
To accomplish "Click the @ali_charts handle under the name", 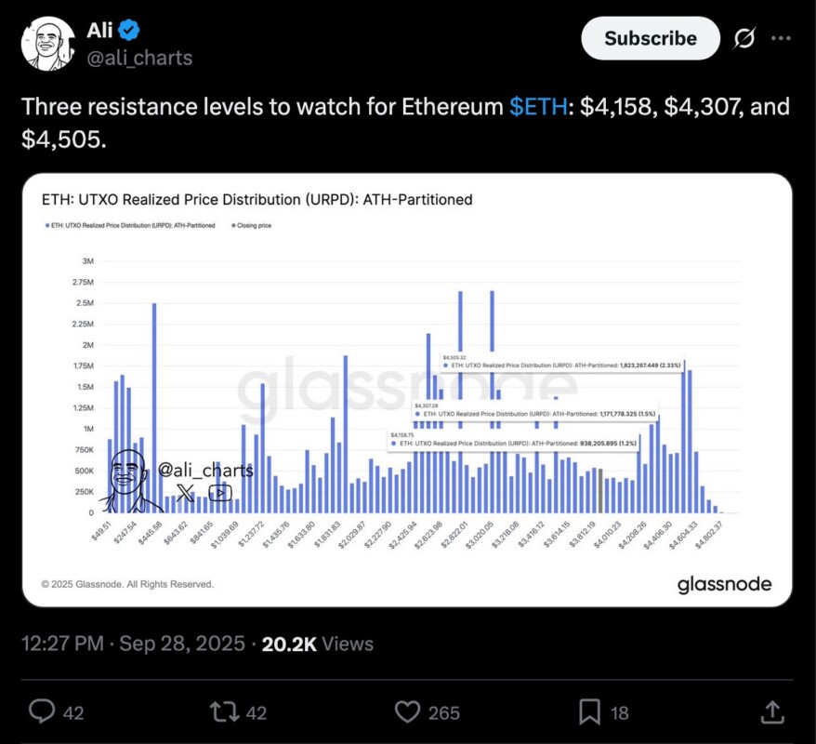I will 139,58.
